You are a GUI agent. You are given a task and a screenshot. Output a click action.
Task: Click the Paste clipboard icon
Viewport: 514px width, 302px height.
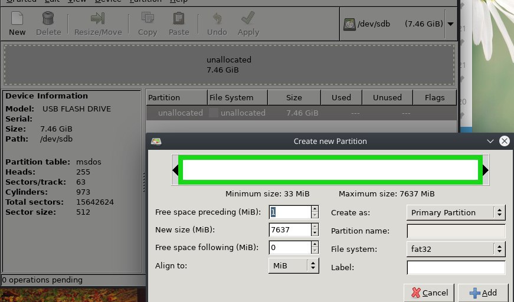(179, 18)
